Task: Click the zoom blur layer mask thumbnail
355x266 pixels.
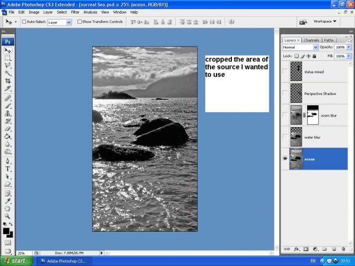Action: 312,115
